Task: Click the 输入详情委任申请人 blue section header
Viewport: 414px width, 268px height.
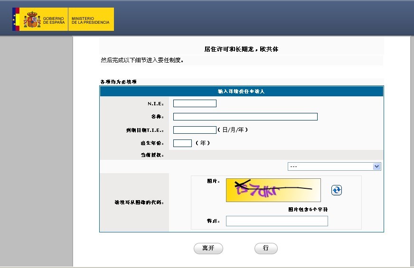Action: coord(241,92)
